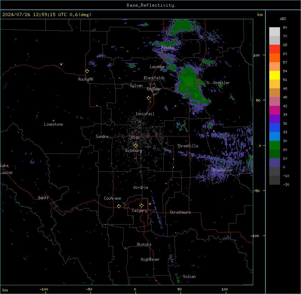Select the bright yellow legend swatch
Viewport: 301px width, 294px height.
(274, 75)
